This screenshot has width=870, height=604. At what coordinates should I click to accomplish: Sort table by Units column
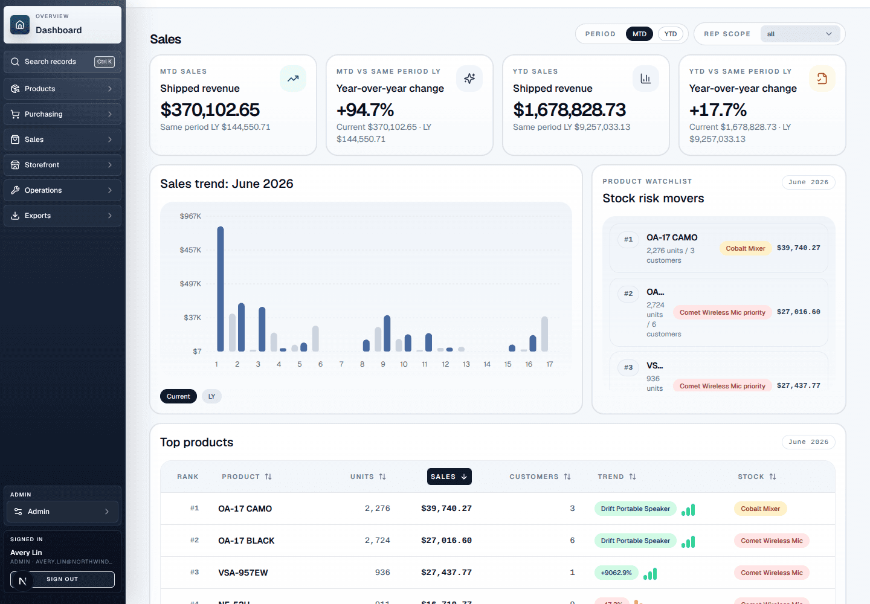point(368,477)
